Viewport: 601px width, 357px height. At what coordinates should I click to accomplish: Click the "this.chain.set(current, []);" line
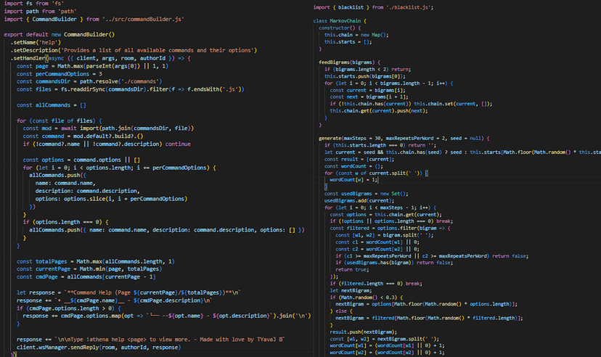412,104
